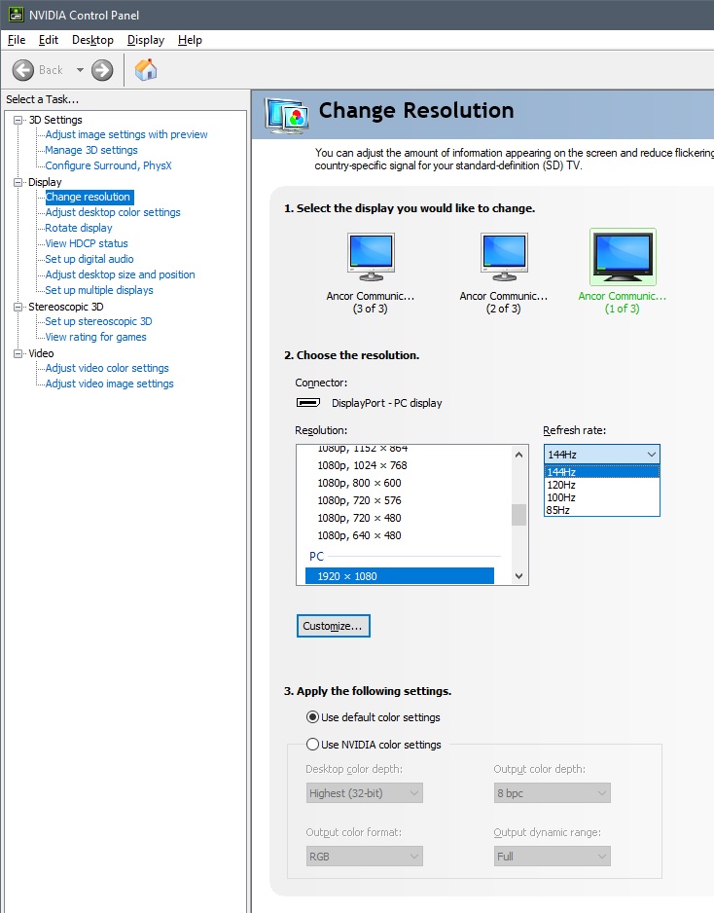Pick 144Hz in the refresh rate list
The height and width of the screenshot is (913, 714).
(602, 472)
